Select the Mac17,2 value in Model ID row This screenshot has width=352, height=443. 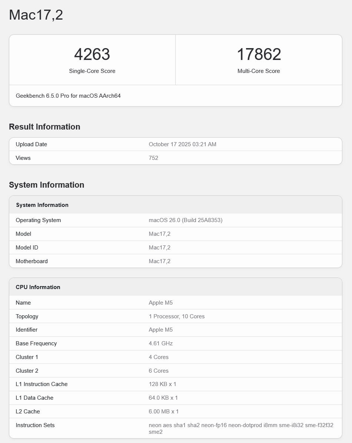pyautogui.click(x=160, y=248)
